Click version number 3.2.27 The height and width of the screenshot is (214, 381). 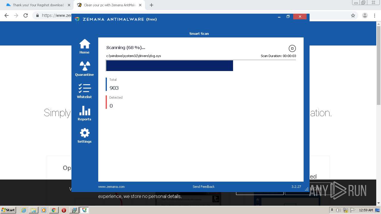tap(296, 187)
